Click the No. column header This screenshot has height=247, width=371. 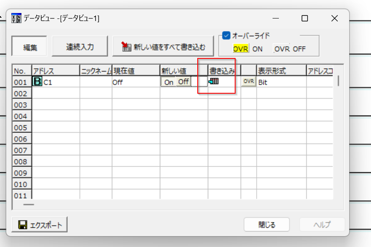coord(22,71)
